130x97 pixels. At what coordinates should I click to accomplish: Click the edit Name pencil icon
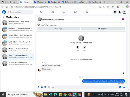coord(84,47)
